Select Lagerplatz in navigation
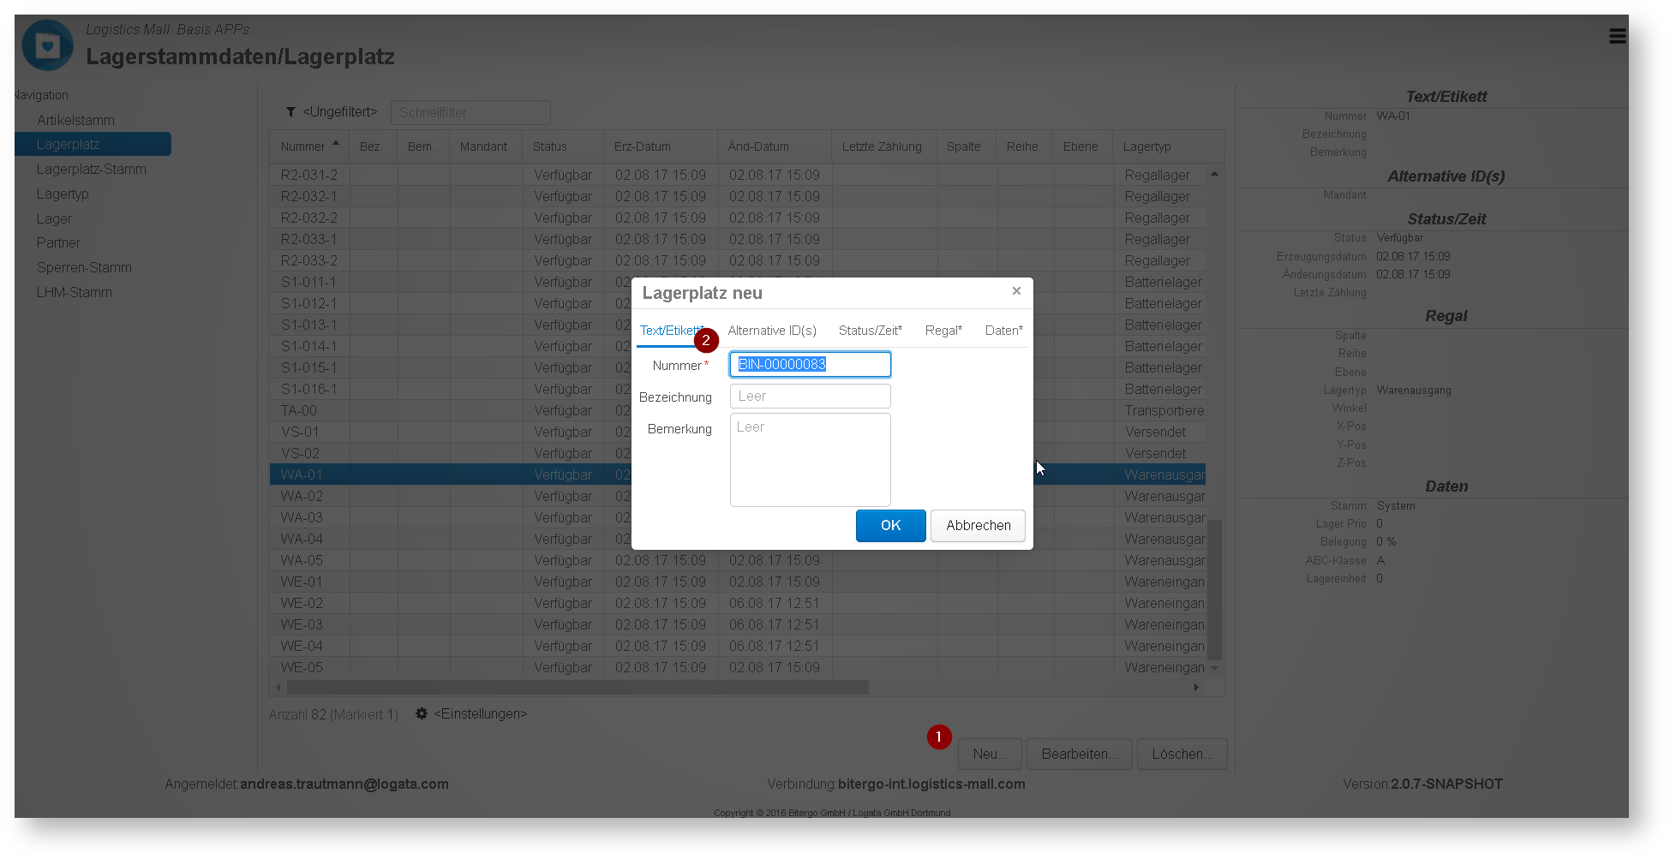1670x859 pixels. coord(93,145)
